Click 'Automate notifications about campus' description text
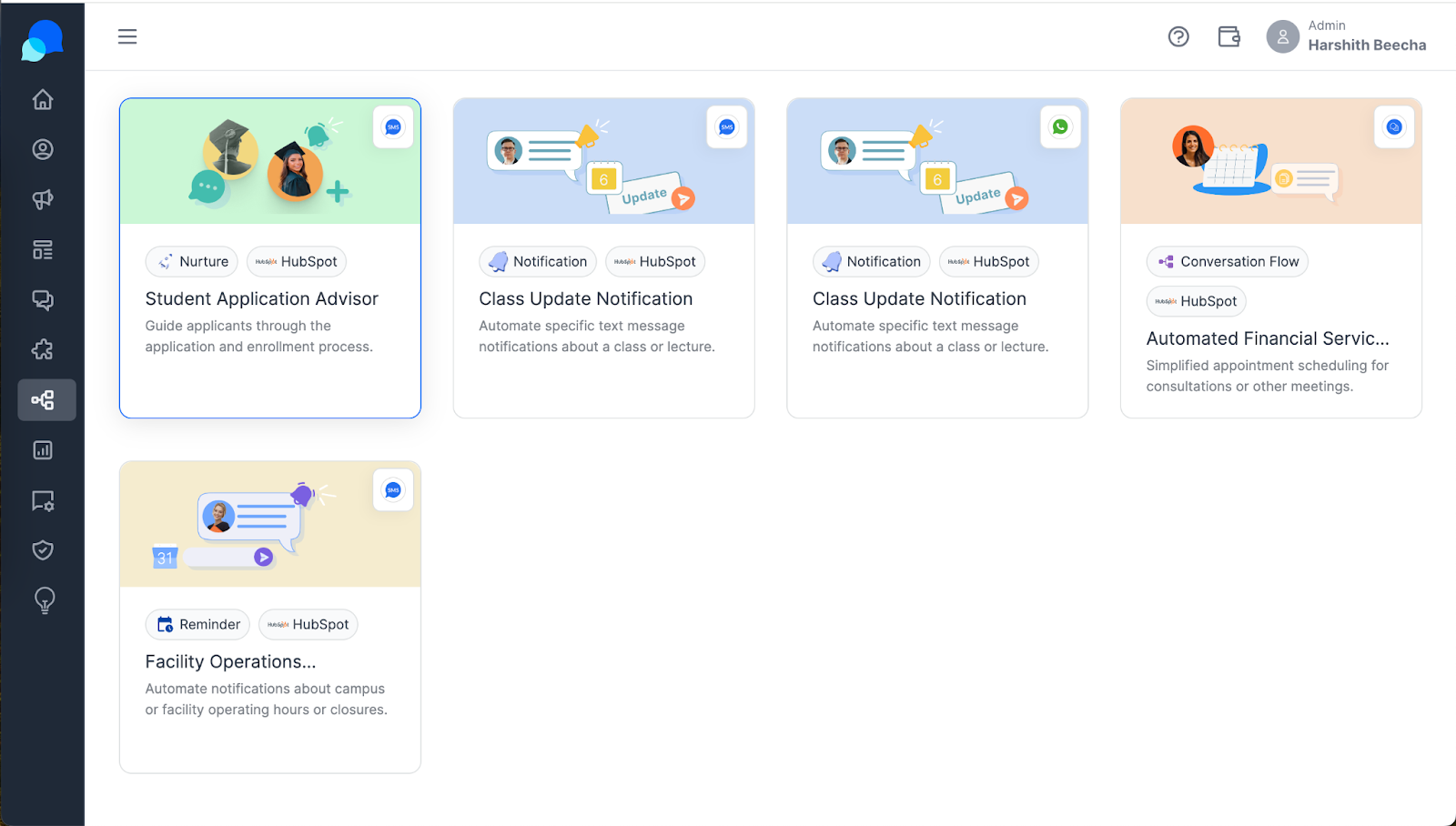This screenshot has width=1456, height=826. click(267, 699)
